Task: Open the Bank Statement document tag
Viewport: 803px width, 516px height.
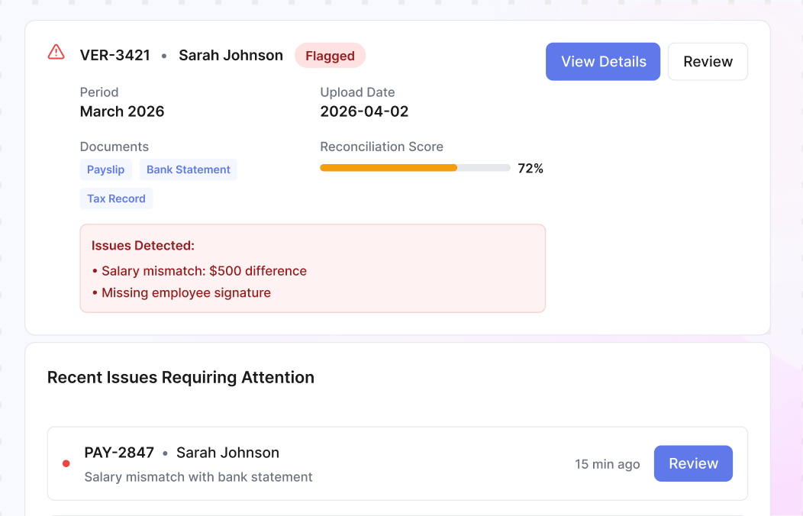Action: [188, 169]
